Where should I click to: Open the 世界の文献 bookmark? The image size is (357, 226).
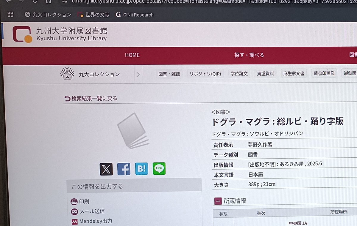(93, 15)
